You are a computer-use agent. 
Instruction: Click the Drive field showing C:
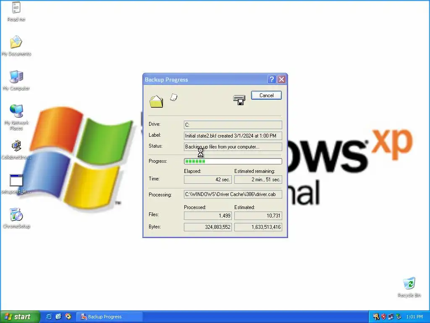coord(233,124)
